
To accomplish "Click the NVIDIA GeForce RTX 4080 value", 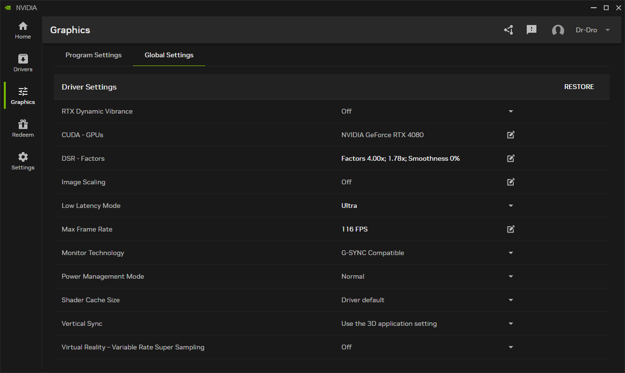I will (x=382, y=135).
